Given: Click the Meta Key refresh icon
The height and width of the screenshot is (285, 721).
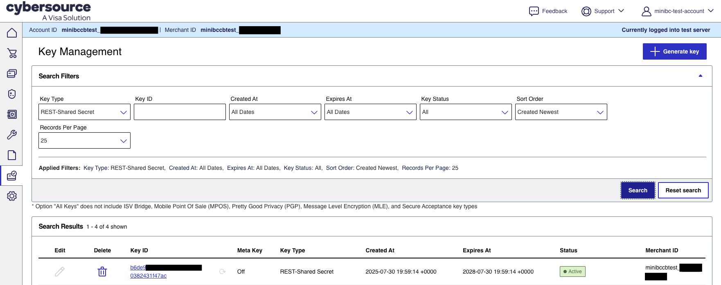Looking at the screenshot, I should (223, 272).
